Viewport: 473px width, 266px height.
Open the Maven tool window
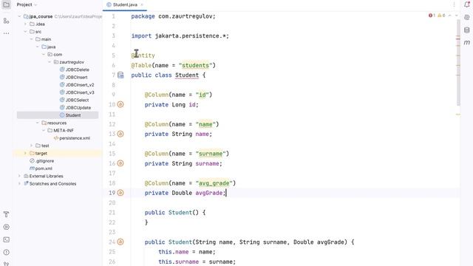[x=467, y=43]
